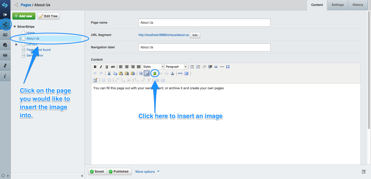
Task: Toggle italic formatting in the editor
Action: pos(101,67)
